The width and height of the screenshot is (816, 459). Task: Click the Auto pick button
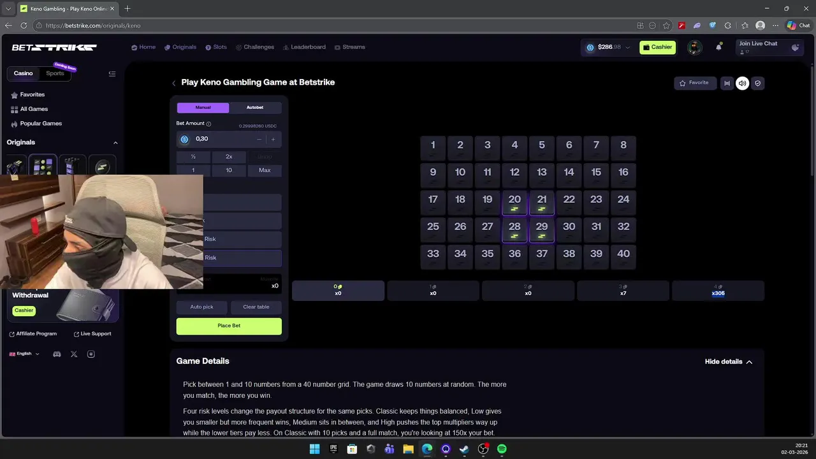tap(202, 307)
